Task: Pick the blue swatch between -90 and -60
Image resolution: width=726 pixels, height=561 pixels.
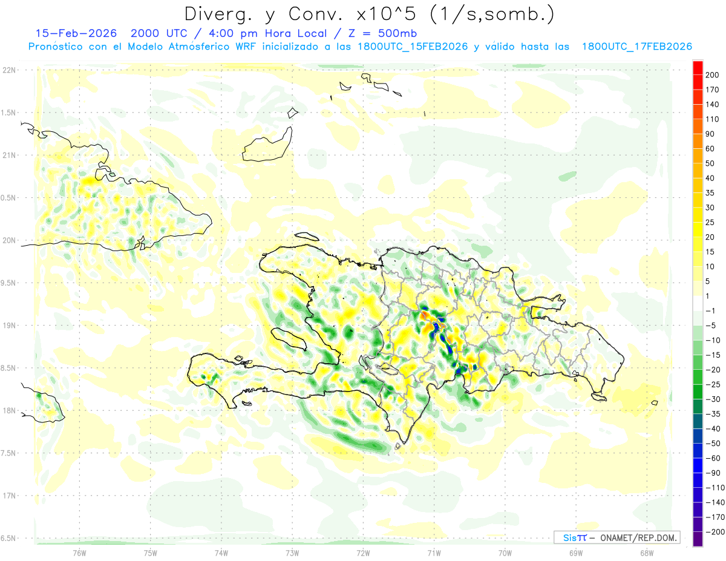Action: [698, 465]
